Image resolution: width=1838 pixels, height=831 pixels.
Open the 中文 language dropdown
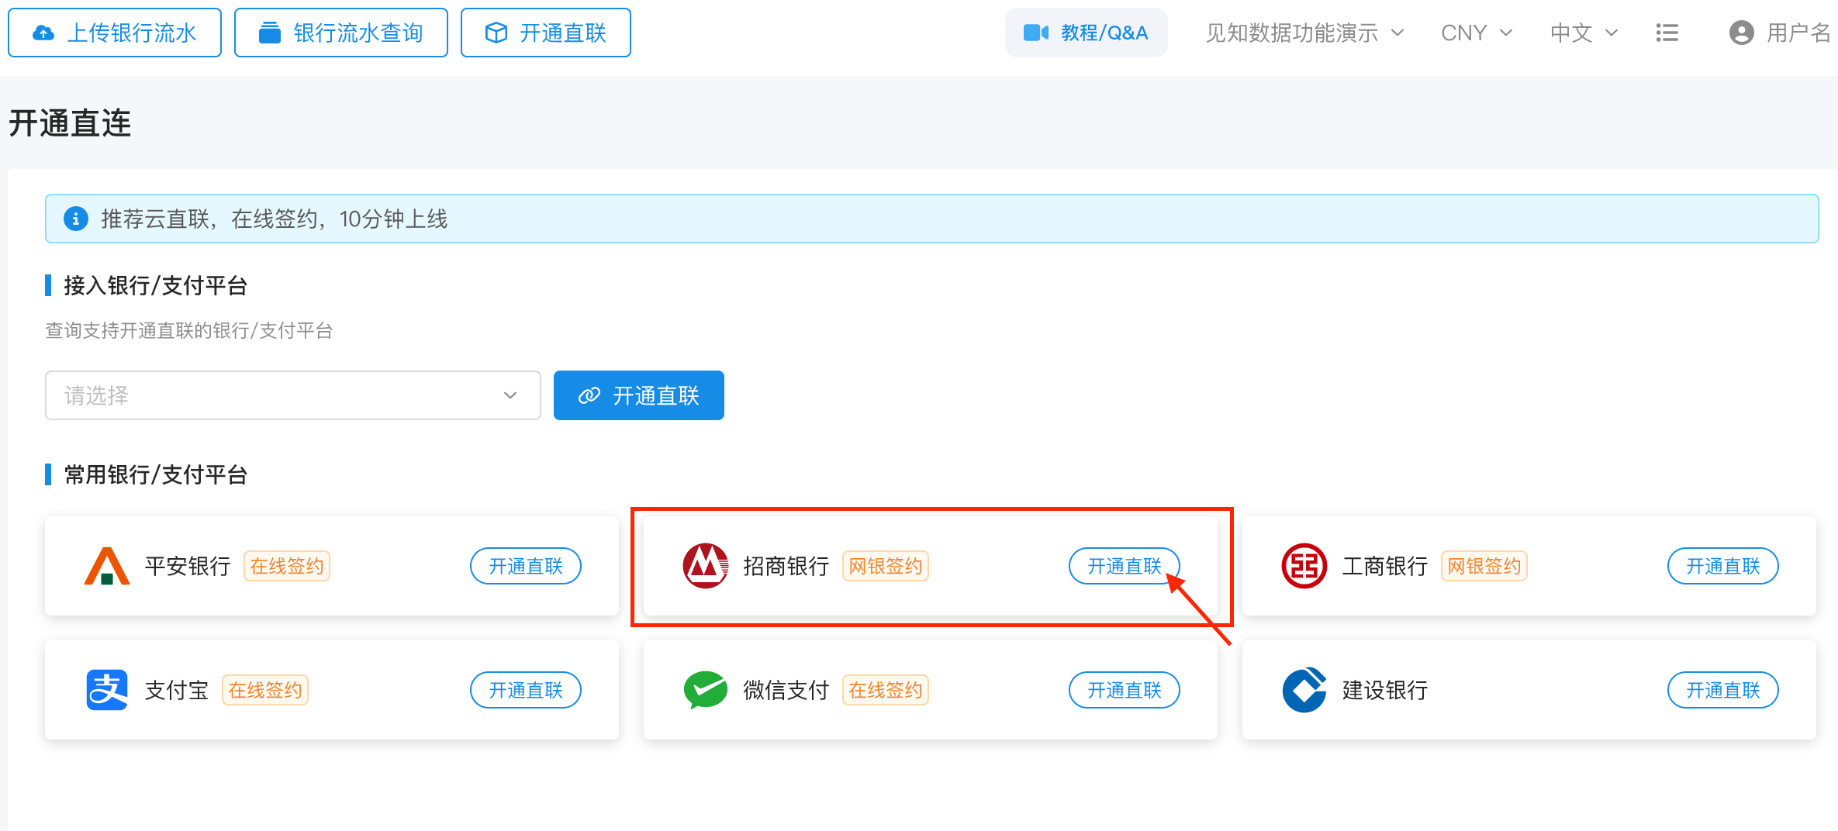point(1584,33)
